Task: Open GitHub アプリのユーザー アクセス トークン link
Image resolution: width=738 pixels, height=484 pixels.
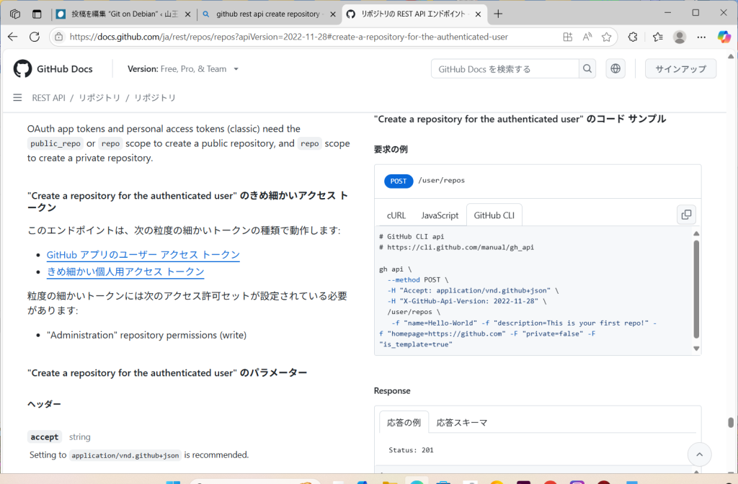Action: [x=143, y=254]
